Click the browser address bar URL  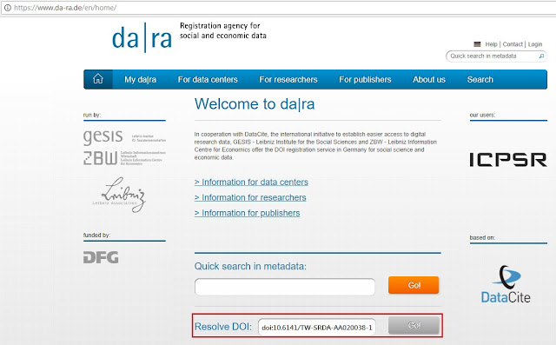pos(65,8)
